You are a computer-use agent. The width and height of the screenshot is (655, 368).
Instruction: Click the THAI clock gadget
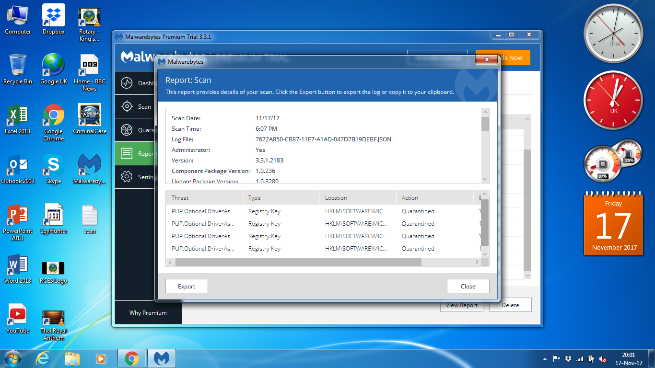coord(614,34)
